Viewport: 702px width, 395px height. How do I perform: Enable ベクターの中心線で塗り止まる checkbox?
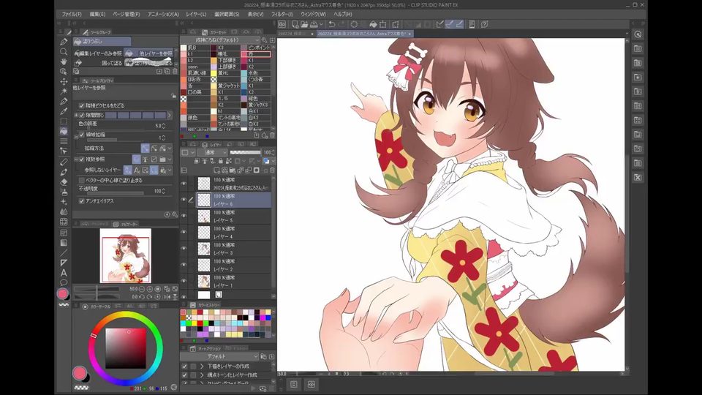(x=81, y=180)
